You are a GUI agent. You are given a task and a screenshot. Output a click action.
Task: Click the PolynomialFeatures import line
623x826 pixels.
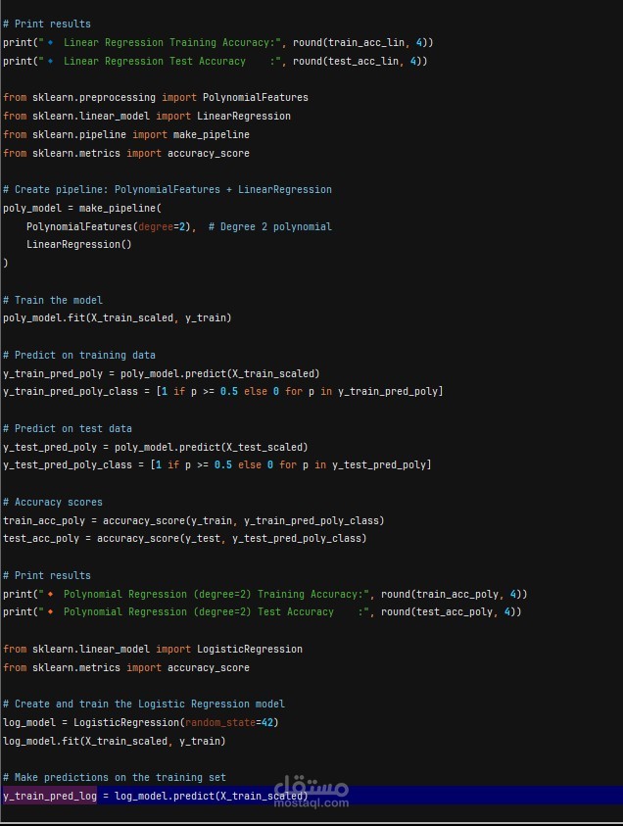(156, 97)
